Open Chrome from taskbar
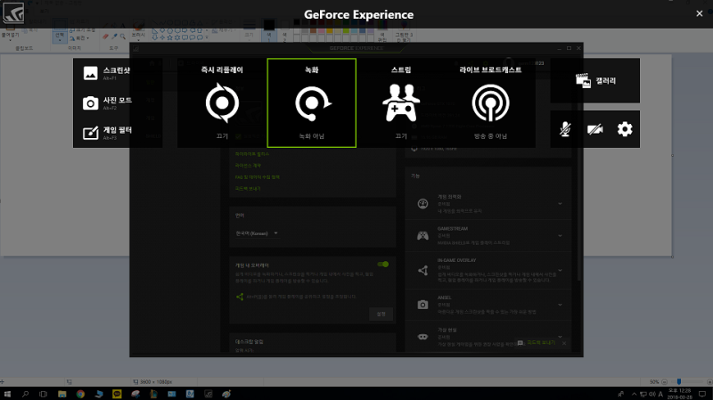 pyautogui.click(x=80, y=394)
